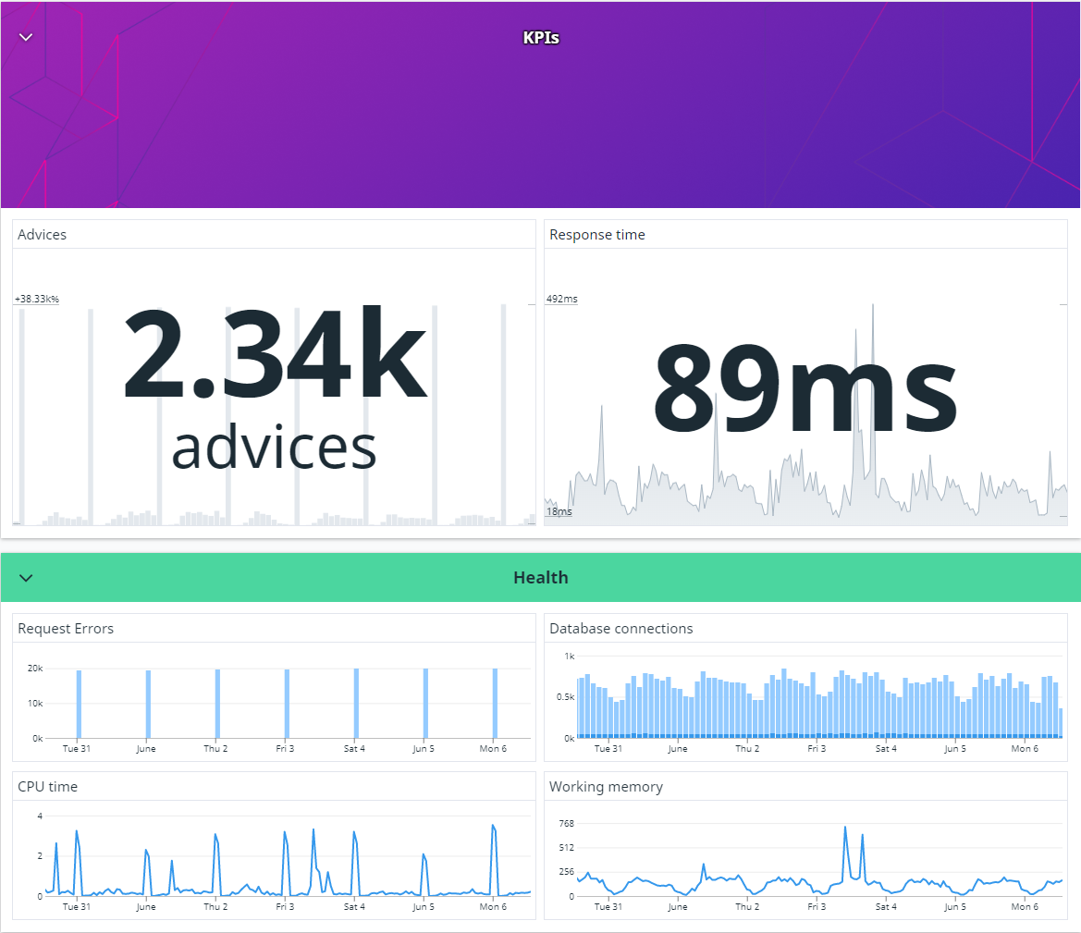Select the 2.34k advices value

click(275, 387)
